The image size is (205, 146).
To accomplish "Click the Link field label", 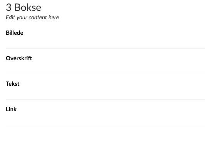I will [11, 109].
